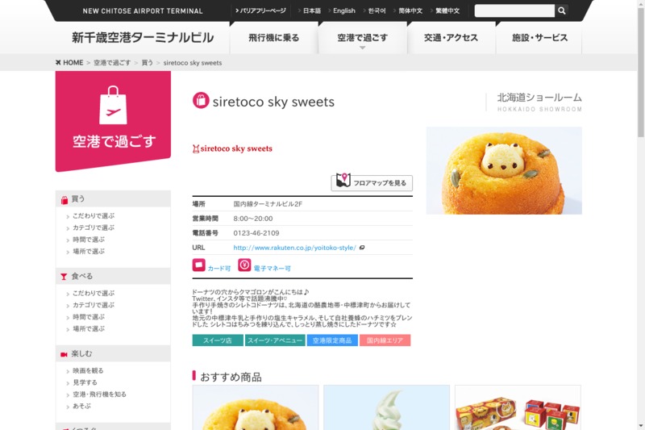Click the card payment icon カード可
The image size is (645, 430).
coord(199,265)
